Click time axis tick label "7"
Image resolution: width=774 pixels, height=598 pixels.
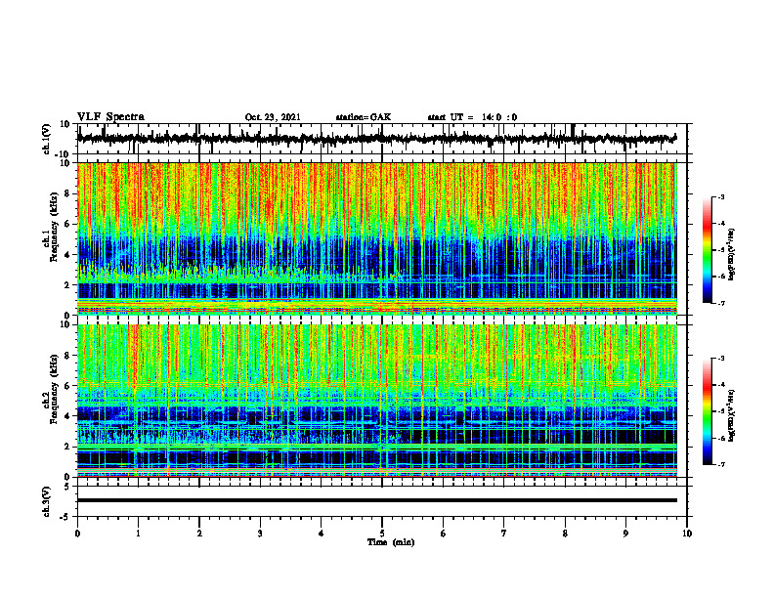click(x=504, y=534)
